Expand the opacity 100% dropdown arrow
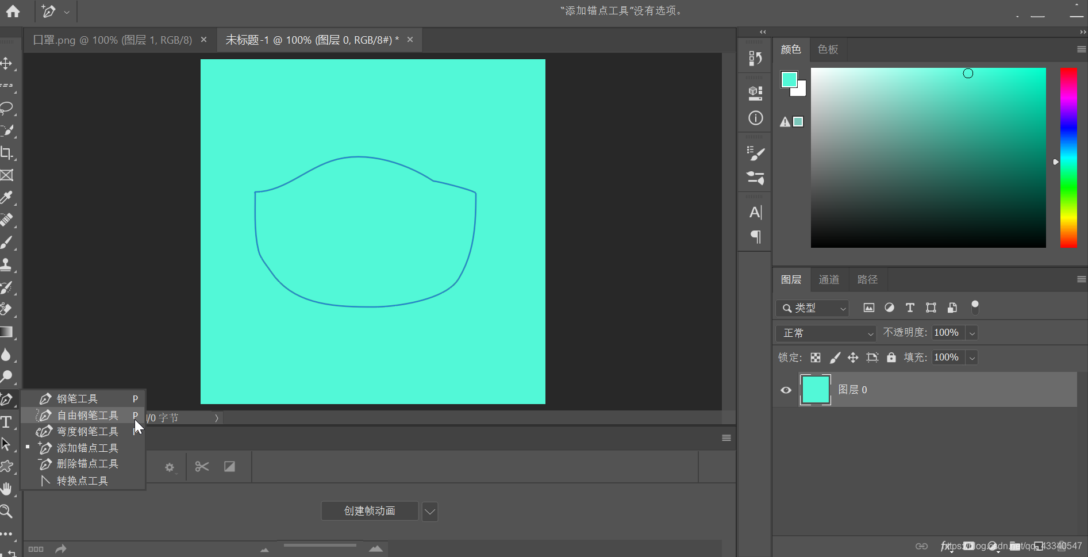Screen dimensions: 1088x557 tap(972, 333)
